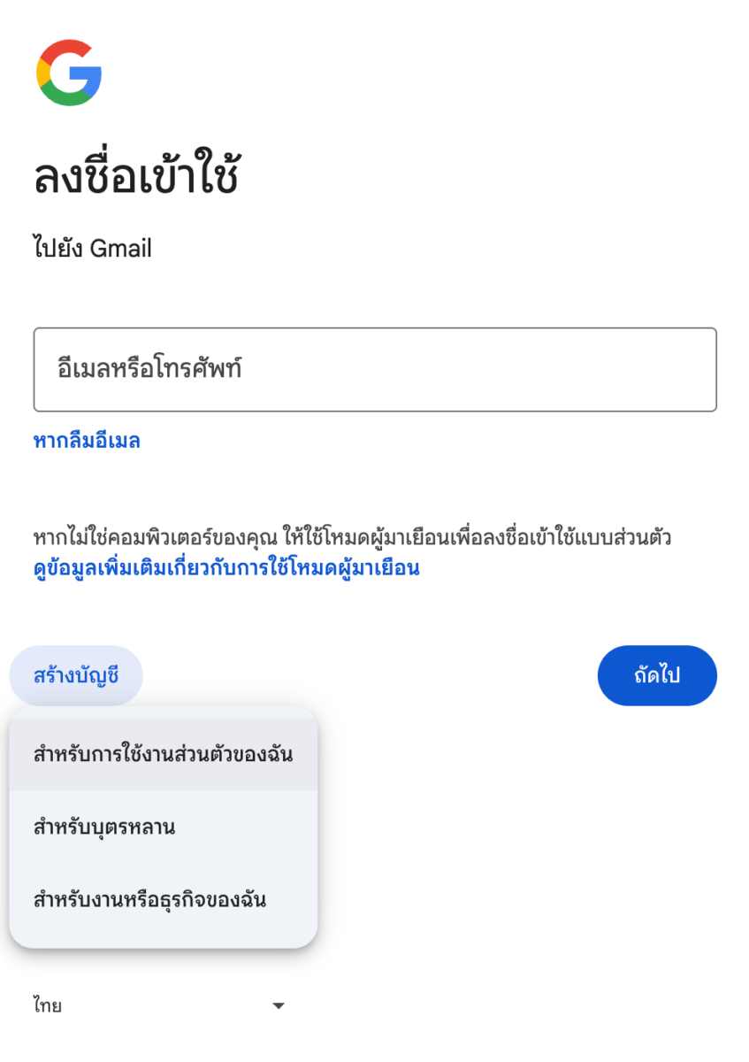Create a personal-use account from popup

coord(164,755)
